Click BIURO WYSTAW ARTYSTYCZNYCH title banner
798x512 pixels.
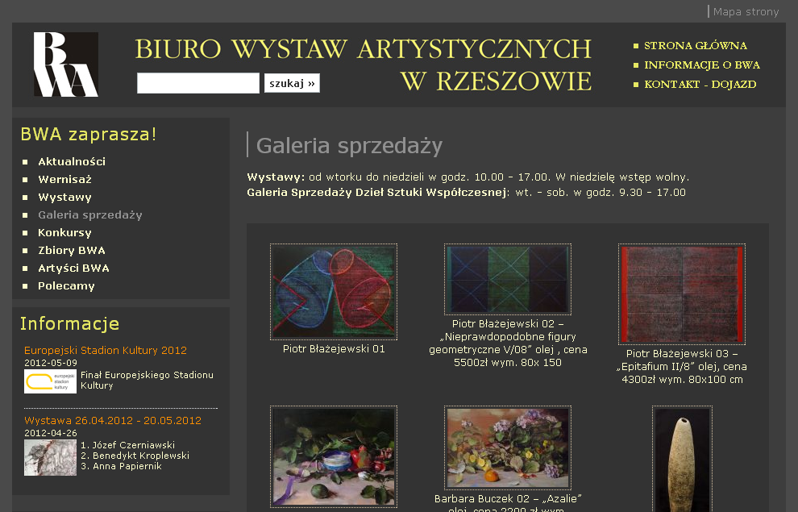tap(364, 65)
